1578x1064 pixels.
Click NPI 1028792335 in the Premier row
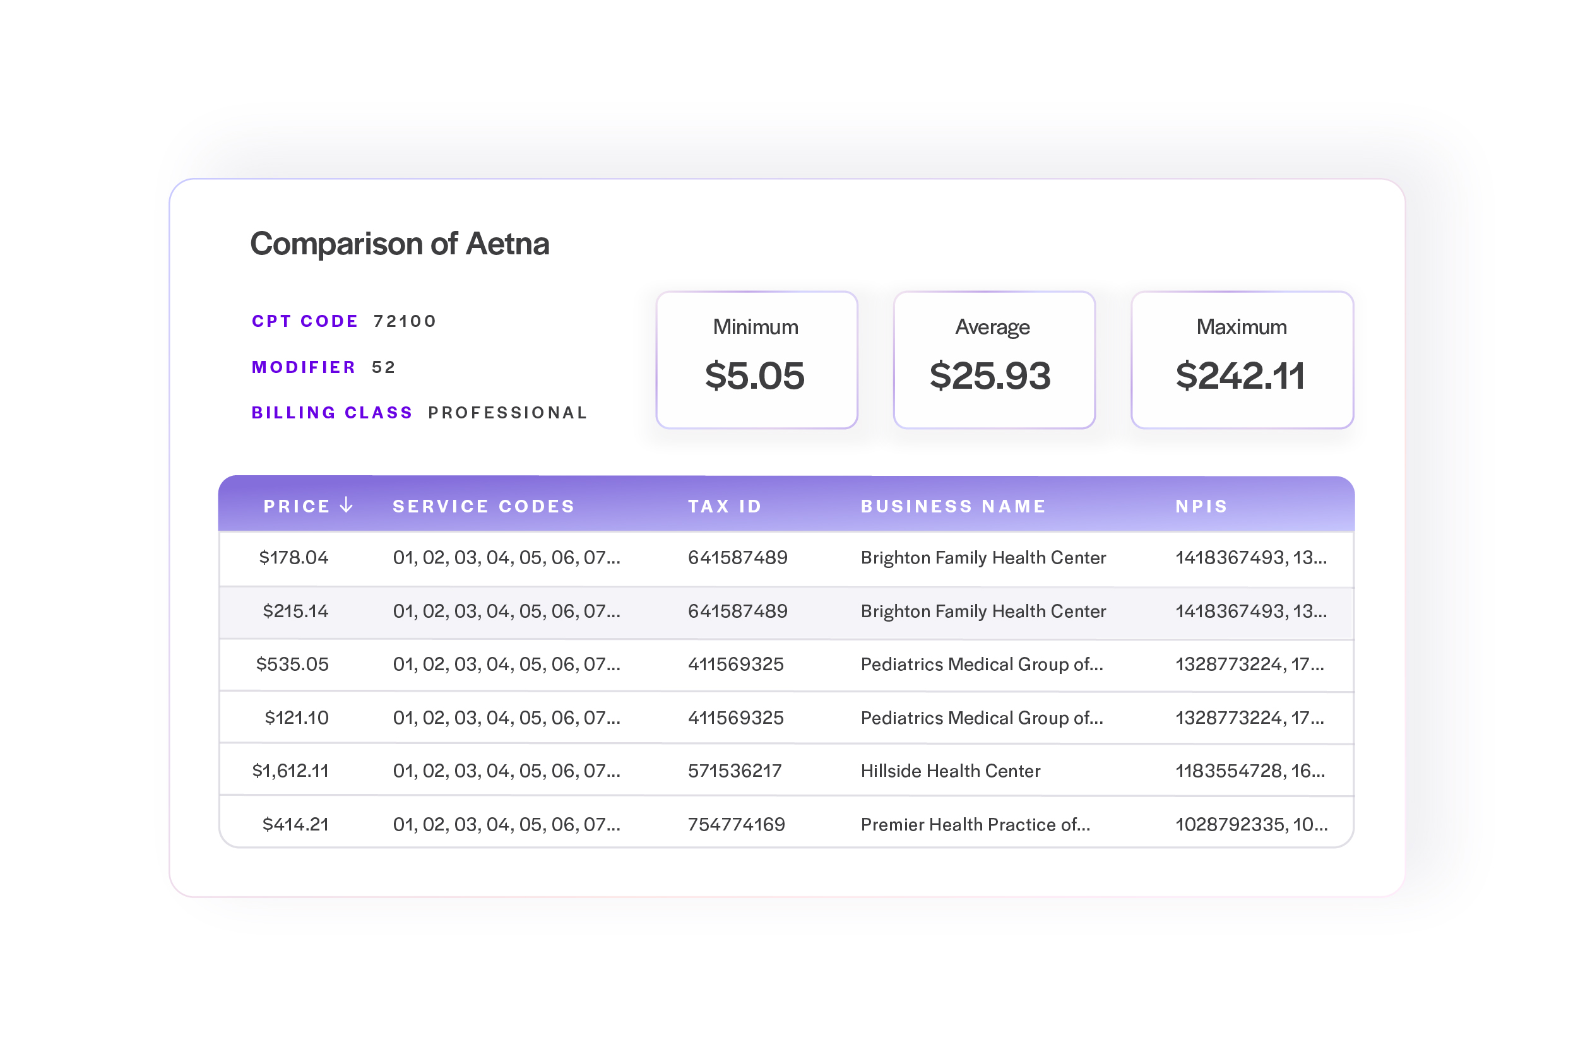click(x=1251, y=824)
